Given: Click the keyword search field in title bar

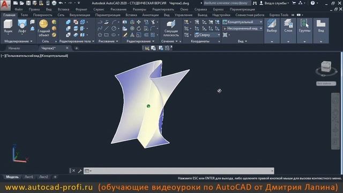Looking at the screenshot, I should click(x=227, y=3).
